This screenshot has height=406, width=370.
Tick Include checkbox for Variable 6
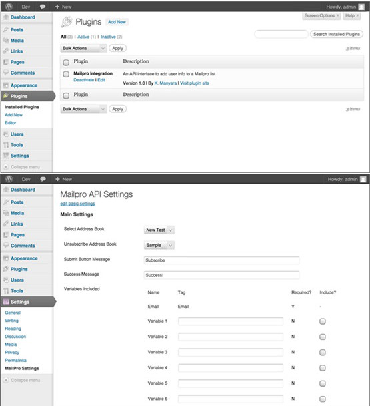pyautogui.click(x=323, y=399)
